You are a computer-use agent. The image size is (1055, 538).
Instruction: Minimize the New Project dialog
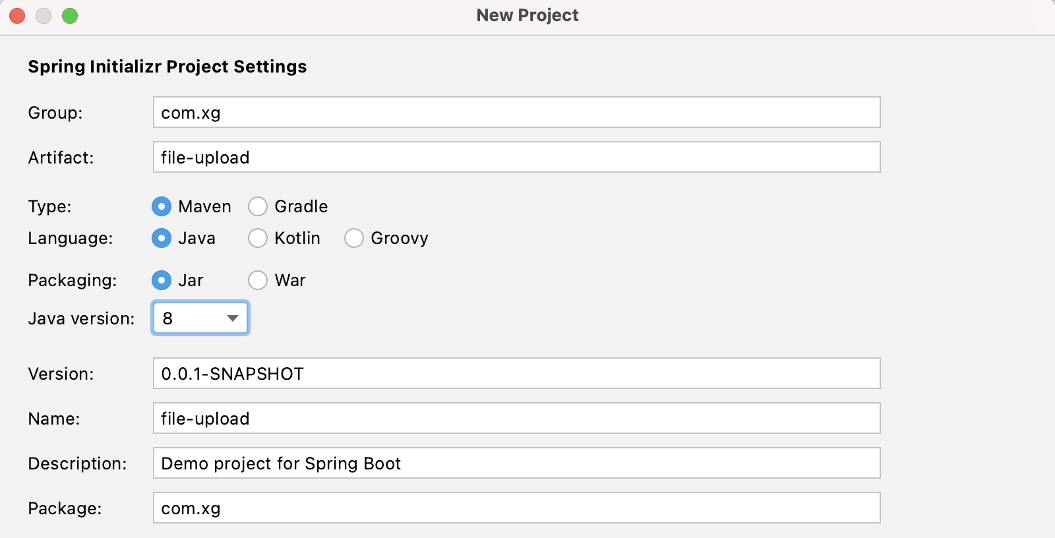pyautogui.click(x=44, y=16)
